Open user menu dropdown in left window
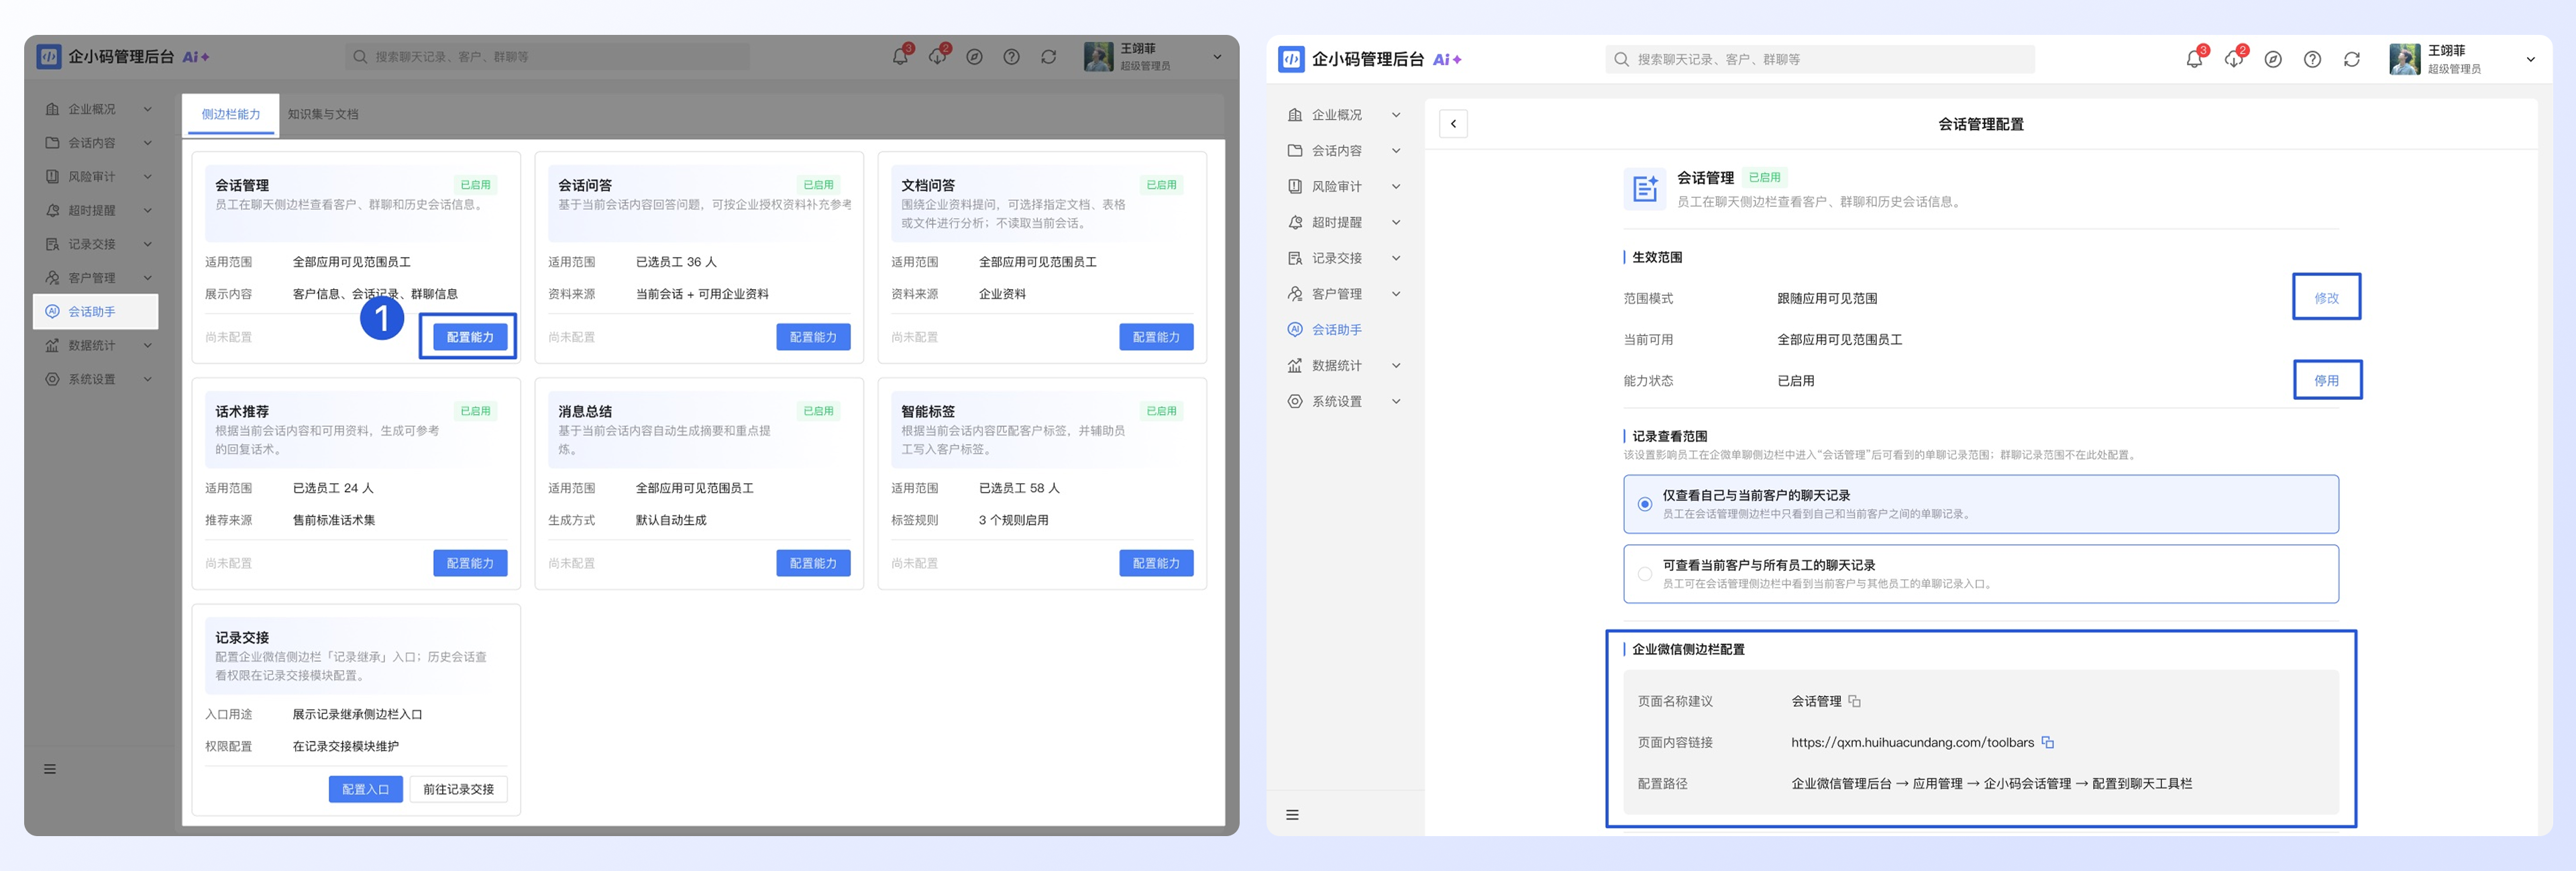Screen dimensions: 2576x871 coord(1217,57)
